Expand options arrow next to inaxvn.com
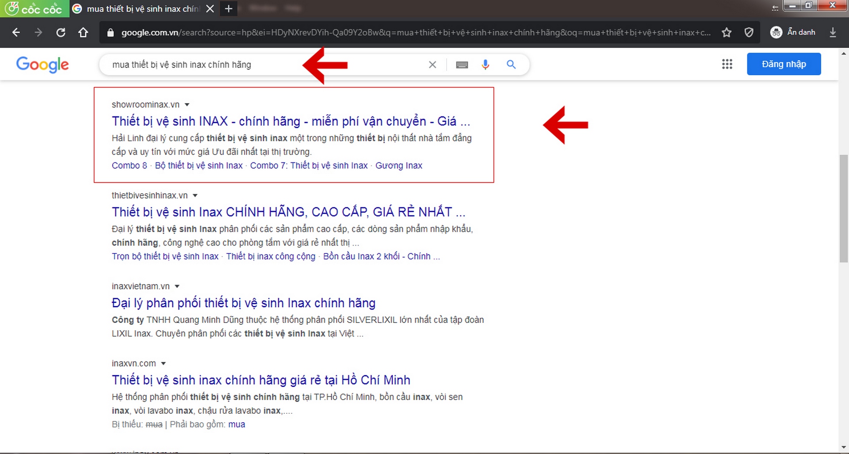The width and height of the screenshot is (849, 454). click(164, 363)
